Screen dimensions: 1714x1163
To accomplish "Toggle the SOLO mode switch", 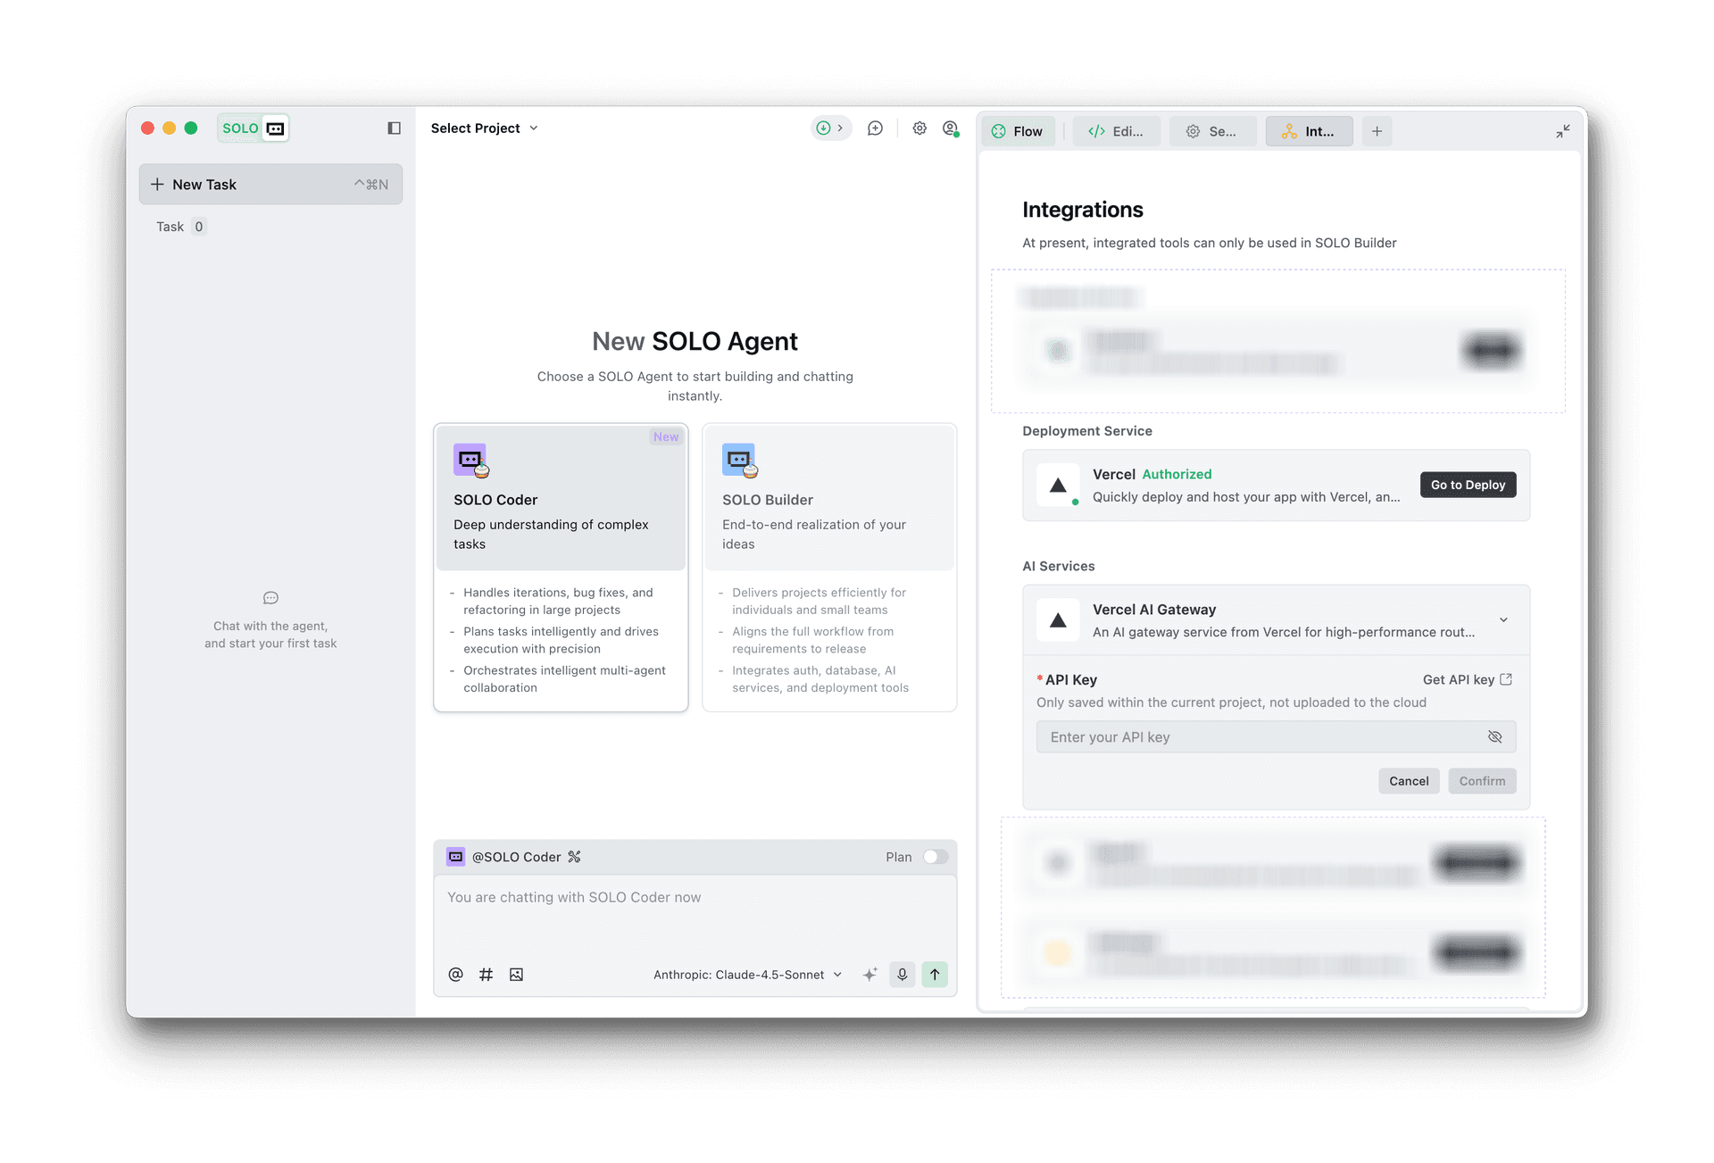I will (254, 129).
